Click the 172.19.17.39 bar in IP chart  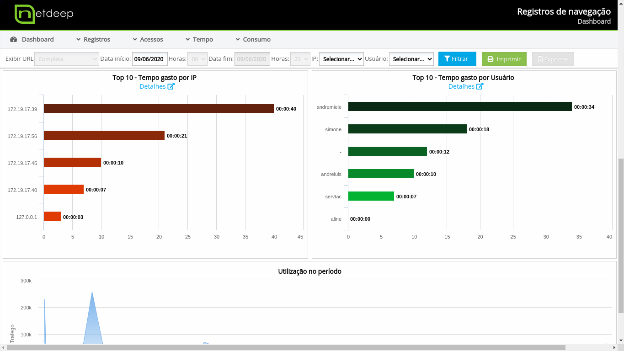(x=159, y=108)
